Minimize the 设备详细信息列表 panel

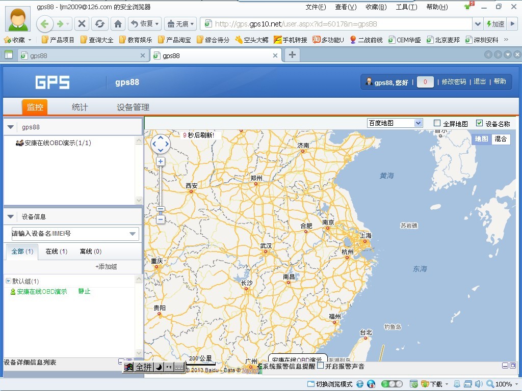121,361
